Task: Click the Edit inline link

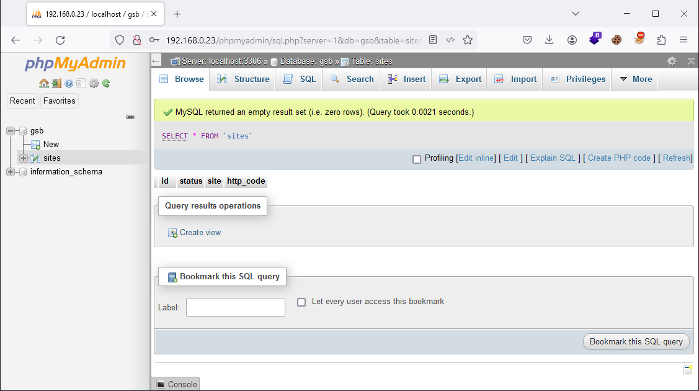Action: point(476,158)
